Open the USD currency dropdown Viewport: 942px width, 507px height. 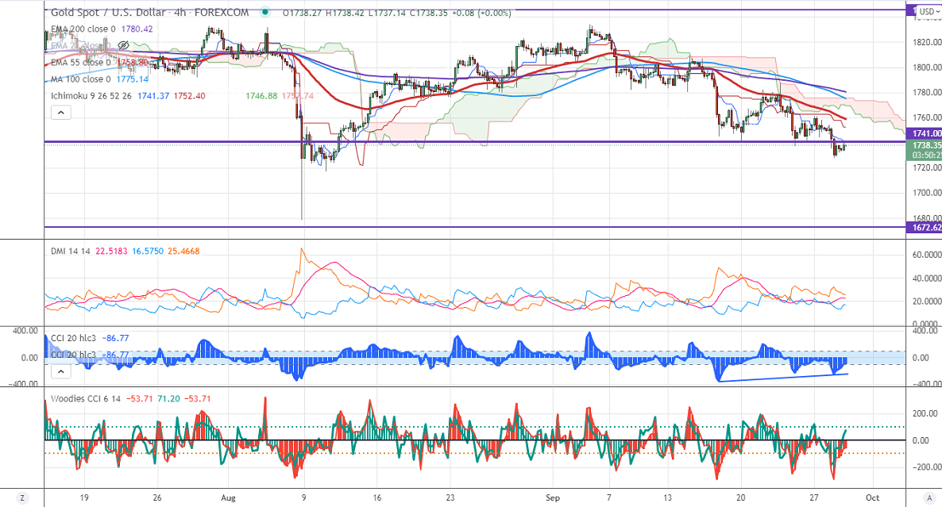[925, 11]
